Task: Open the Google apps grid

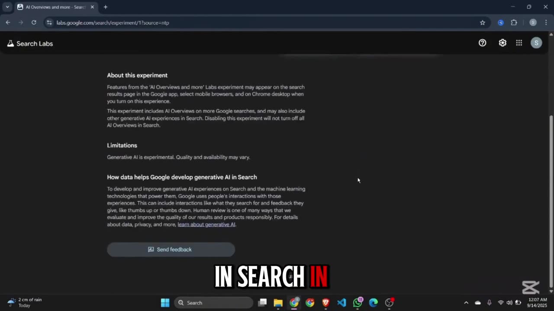Action: (519, 43)
